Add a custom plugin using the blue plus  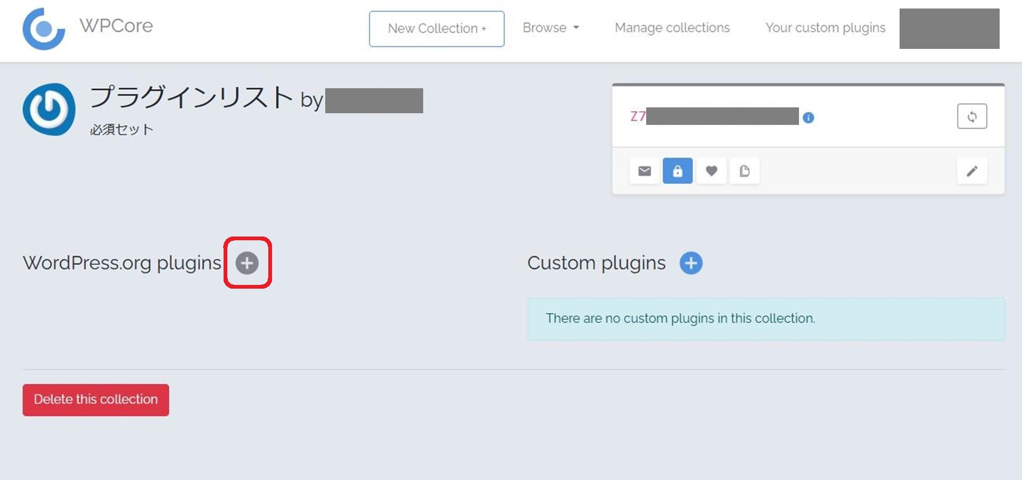pos(691,263)
